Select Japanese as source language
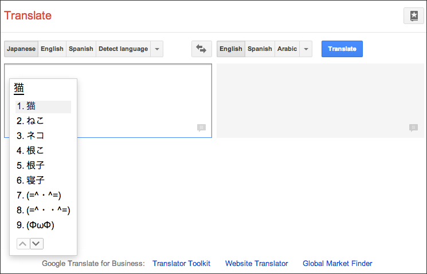Image resolution: width=427 pixels, height=274 pixels. pos(21,49)
